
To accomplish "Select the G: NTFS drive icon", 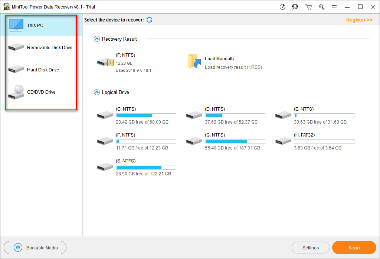I will [194, 141].
